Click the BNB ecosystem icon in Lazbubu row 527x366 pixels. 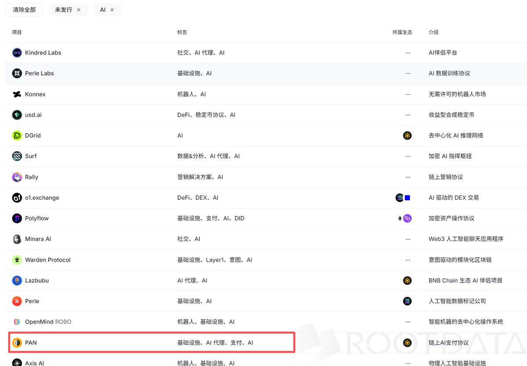click(x=407, y=280)
